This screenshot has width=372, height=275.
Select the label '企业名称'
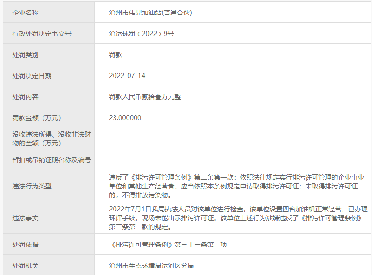point(25,13)
